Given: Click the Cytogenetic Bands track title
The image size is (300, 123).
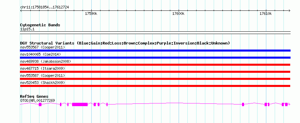Looking at the screenshot, I should (40, 25).
